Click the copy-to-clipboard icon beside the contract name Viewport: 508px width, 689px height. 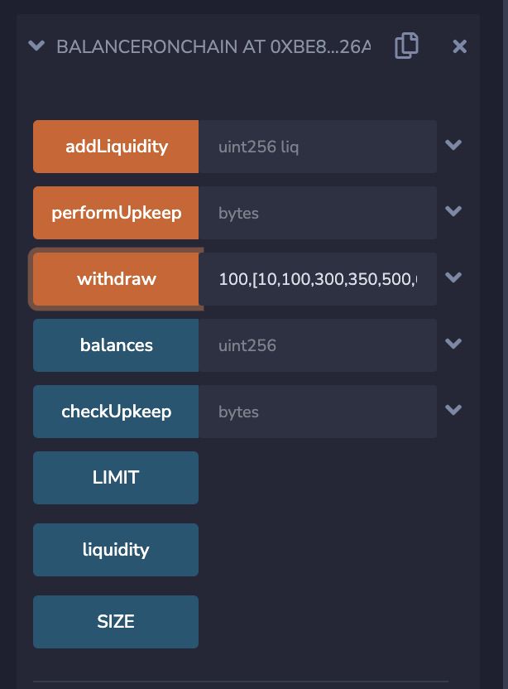click(406, 46)
